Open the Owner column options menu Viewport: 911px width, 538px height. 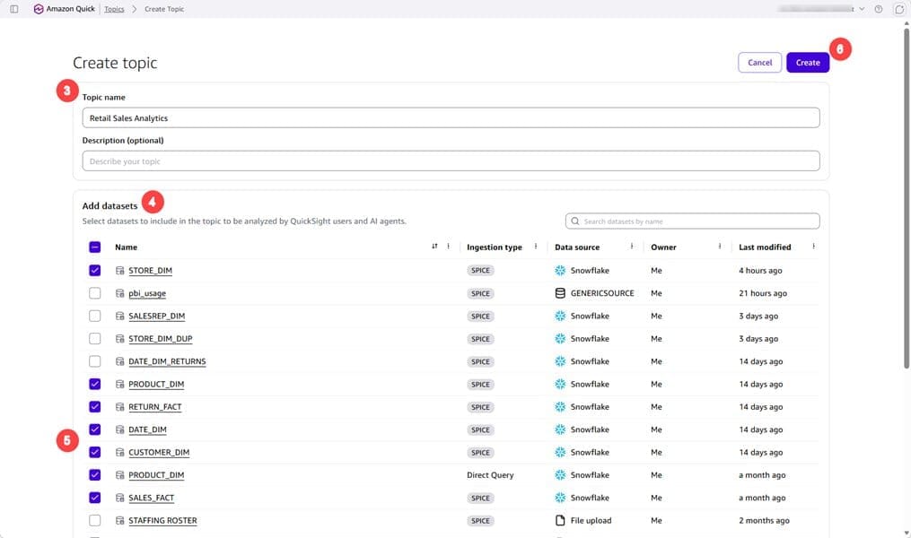pyautogui.click(x=719, y=247)
